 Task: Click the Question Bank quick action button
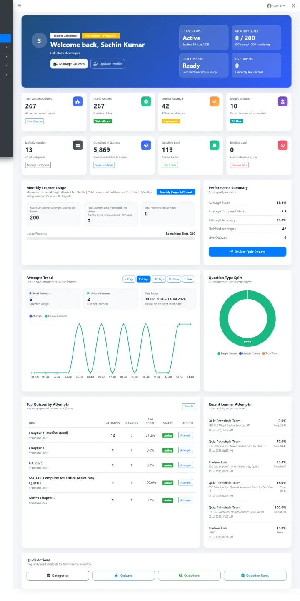point(255,576)
